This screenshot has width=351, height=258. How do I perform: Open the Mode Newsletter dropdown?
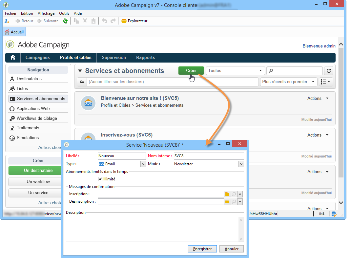pos(241,164)
